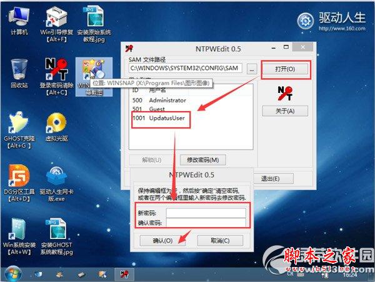Click the 打开(O) button
This screenshot has height=282, width=375.
coord(285,69)
